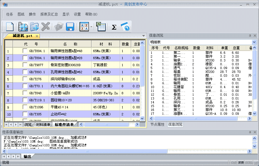Jump to last tab in output navigator
The width and height of the screenshot is (259, 166).
coord(18,156)
